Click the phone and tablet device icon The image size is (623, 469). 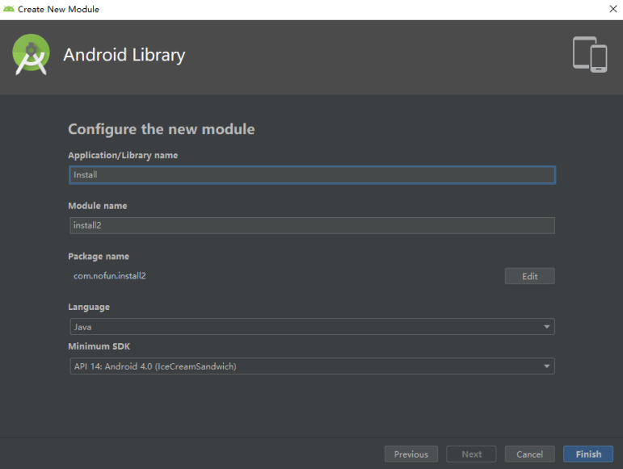(x=590, y=54)
